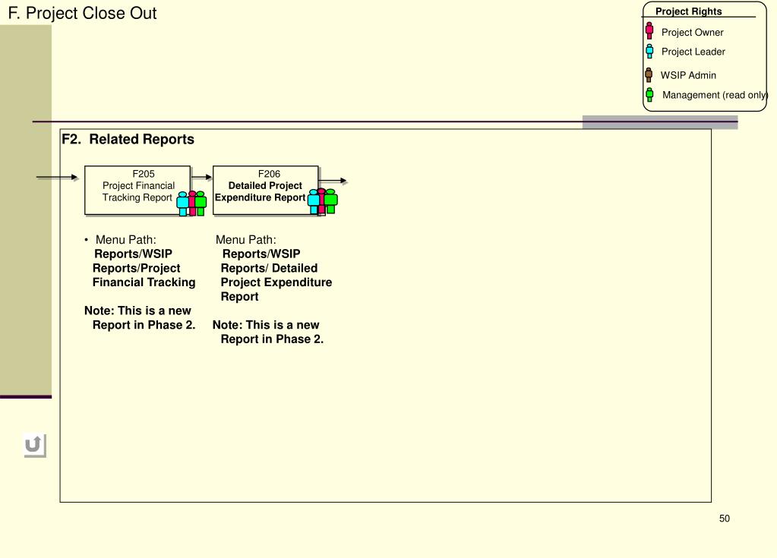Click the cyan Project Leader figure in legend
Screen dimensions: 777x558
pyautogui.click(x=649, y=51)
